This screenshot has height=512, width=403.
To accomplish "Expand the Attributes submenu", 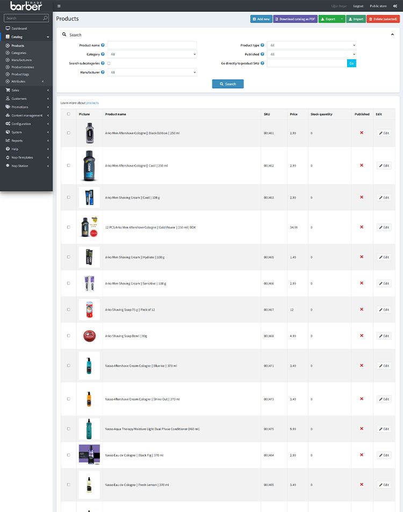I will point(43,81).
